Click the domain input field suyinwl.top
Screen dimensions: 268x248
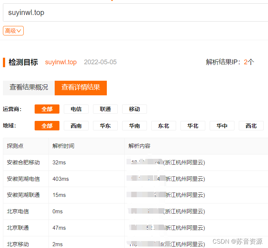(135, 13)
